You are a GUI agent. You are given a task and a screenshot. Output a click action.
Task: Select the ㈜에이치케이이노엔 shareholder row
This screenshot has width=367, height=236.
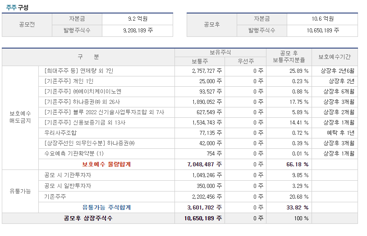coord(106,92)
